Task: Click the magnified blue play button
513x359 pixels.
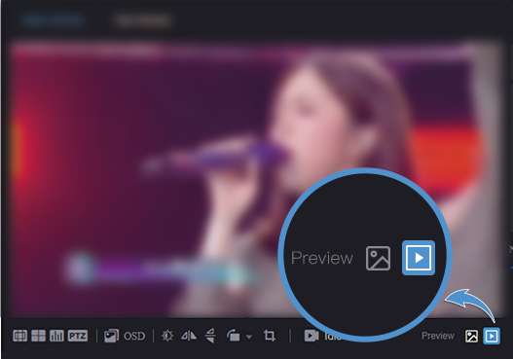Action: [x=419, y=258]
